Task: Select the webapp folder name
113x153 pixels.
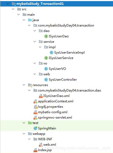Action: [x=39, y=134]
